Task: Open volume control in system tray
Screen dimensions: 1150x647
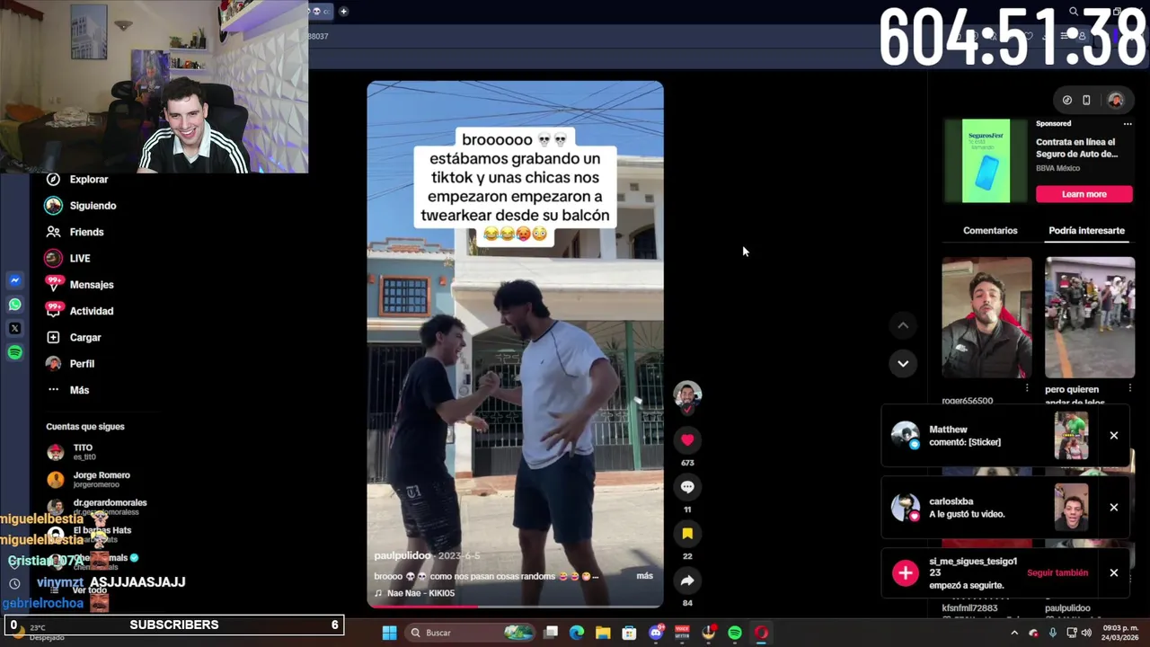Action: pyautogui.click(x=1086, y=633)
